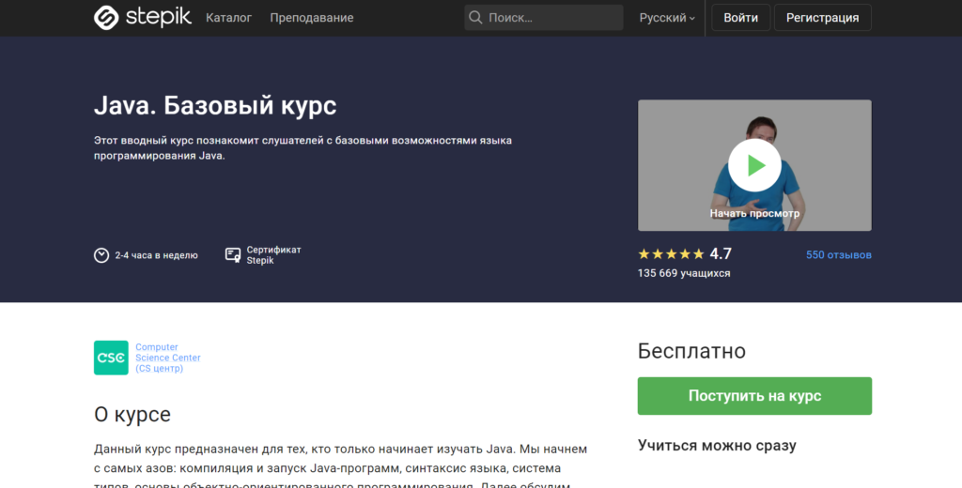Click the five-star rating icons
Viewport: 962px width, 488px height.
pyautogui.click(x=671, y=254)
